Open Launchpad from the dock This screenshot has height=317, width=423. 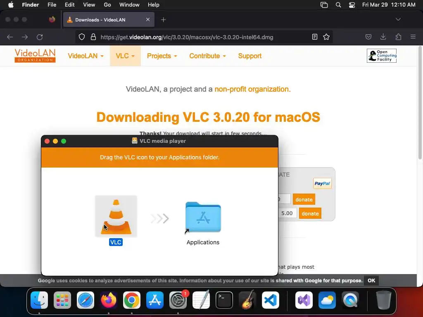pyautogui.click(x=62, y=300)
